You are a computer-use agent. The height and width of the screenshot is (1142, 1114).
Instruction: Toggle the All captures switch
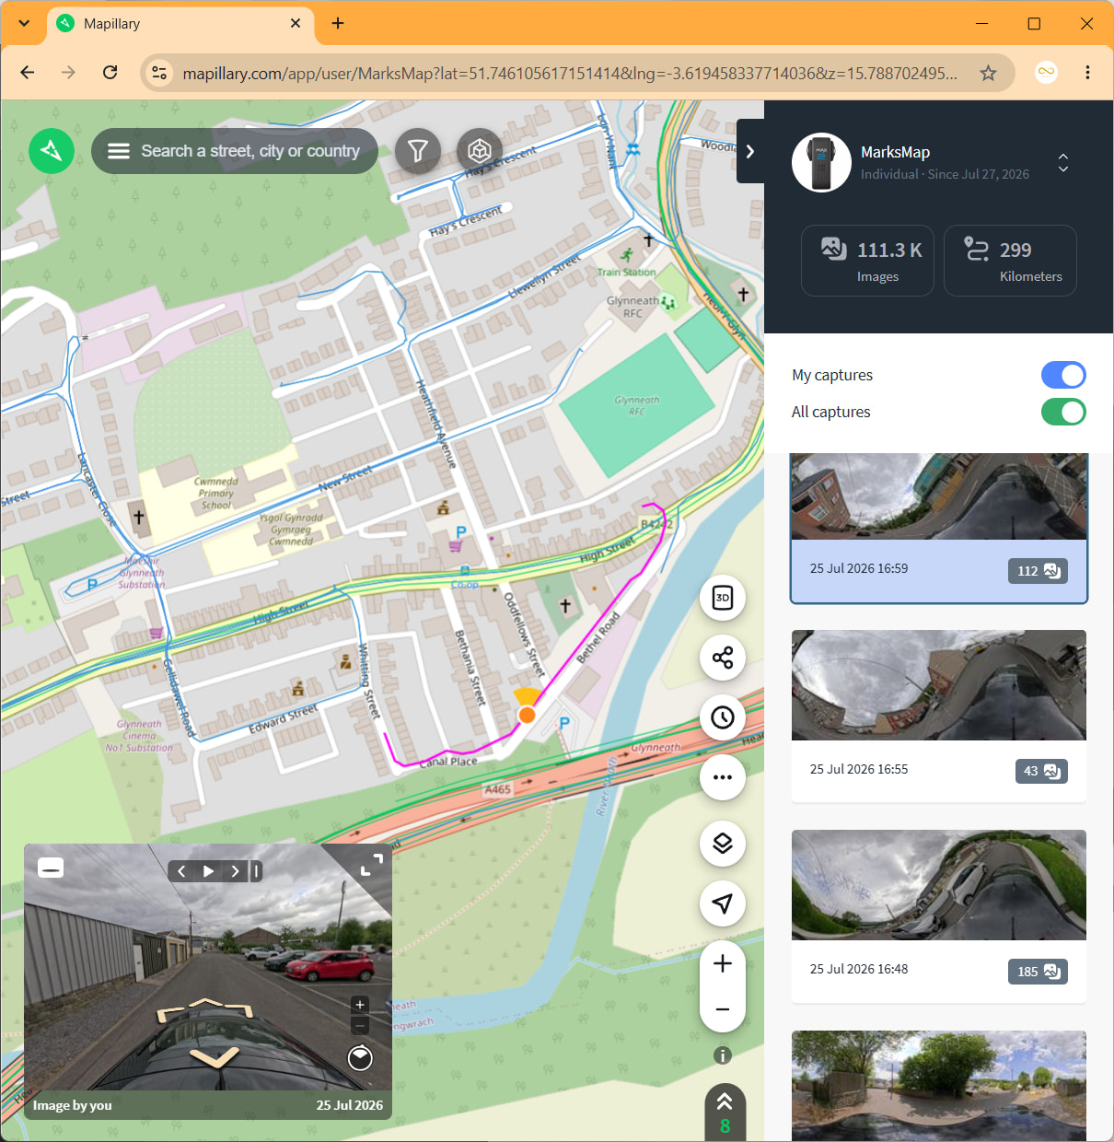click(1063, 412)
